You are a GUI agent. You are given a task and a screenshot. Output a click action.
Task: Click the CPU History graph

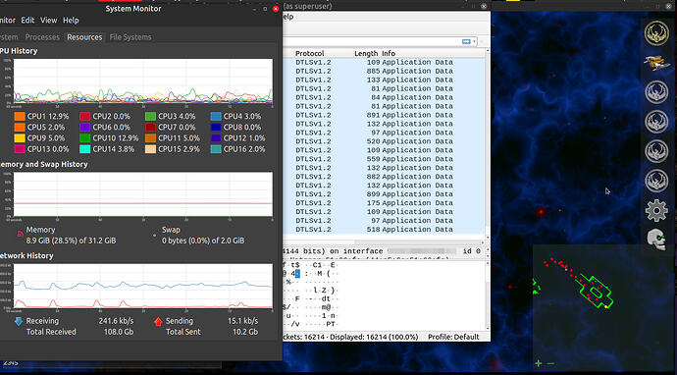[x=143, y=81]
